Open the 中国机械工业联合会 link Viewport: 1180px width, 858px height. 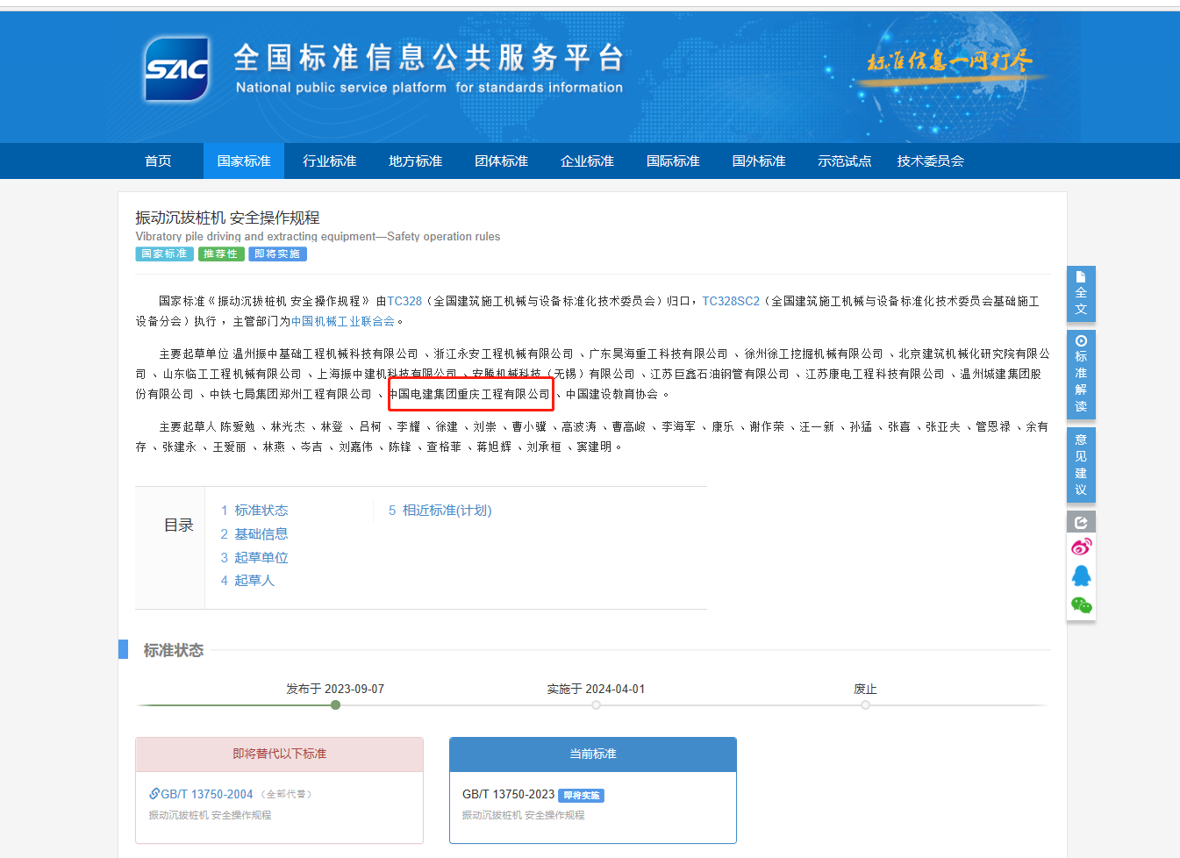point(343,321)
